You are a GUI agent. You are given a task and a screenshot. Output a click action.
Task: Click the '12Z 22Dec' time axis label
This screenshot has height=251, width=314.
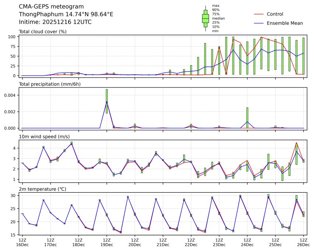(x=191, y=243)
